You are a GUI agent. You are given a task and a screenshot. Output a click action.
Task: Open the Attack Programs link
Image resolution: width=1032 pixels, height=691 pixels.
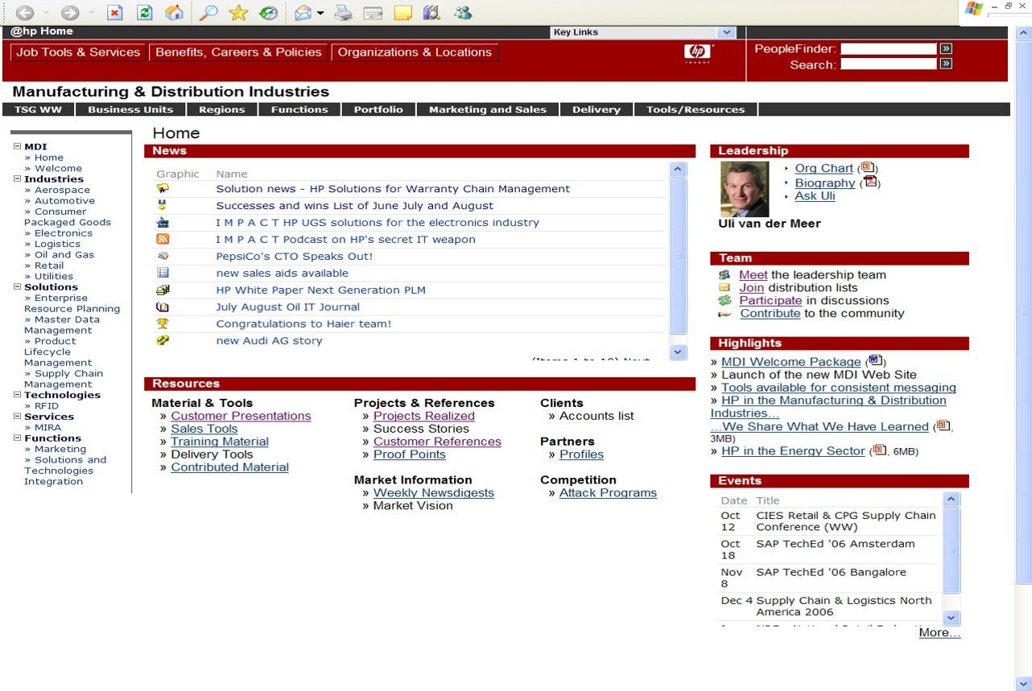(x=608, y=493)
